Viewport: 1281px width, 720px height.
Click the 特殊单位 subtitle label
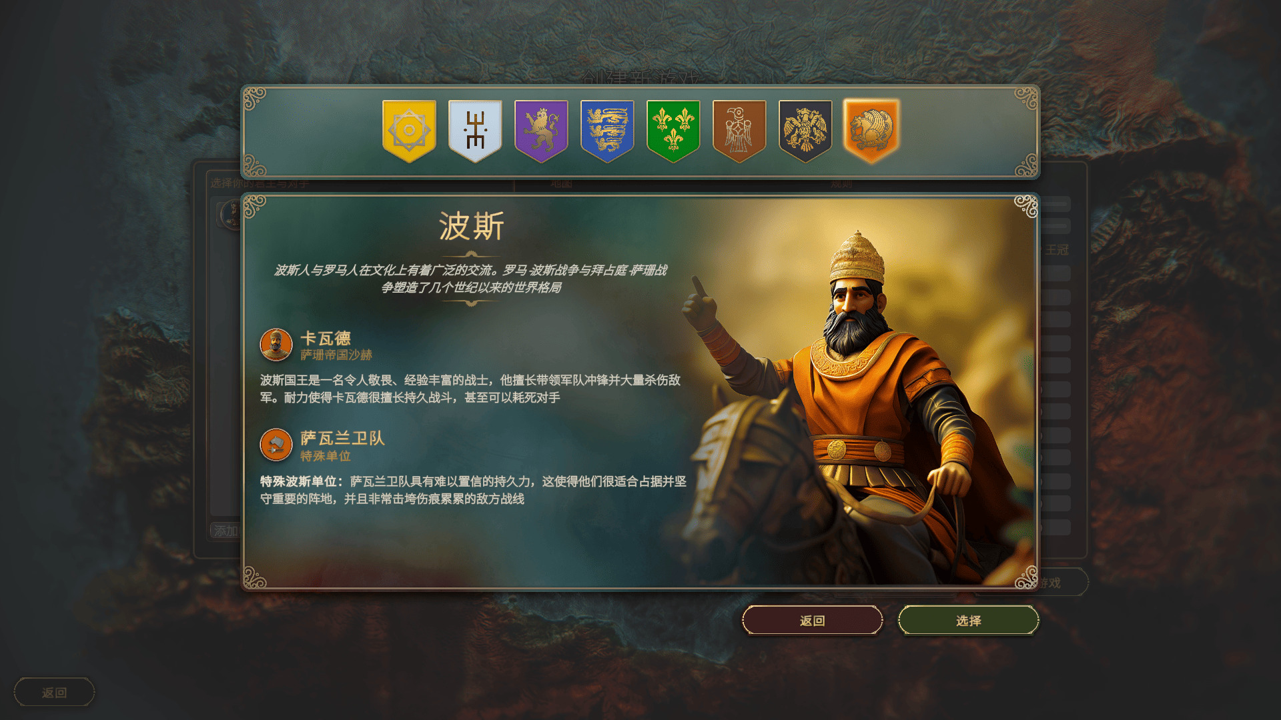click(326, 456)
